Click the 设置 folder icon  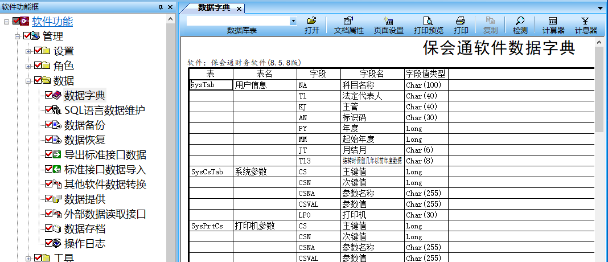(x=46, y=51)
